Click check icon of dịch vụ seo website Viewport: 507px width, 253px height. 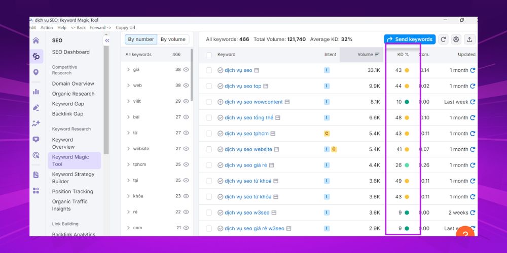tap(220, 149)
